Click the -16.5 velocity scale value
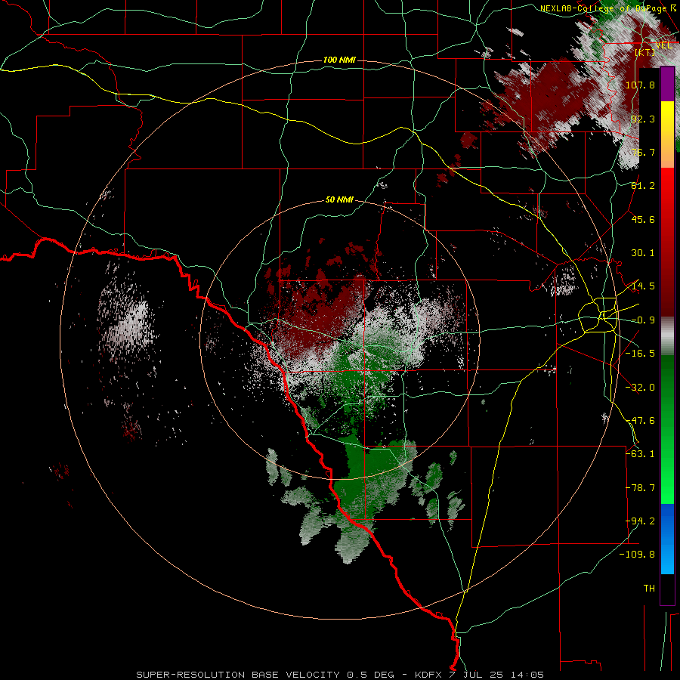The height and width of the screenshot is (680, 680). point(640,354)
